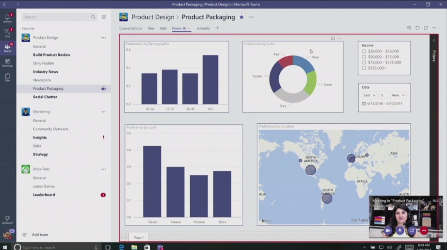Mute the microphone in the meeting preview
This screenshot has width=447, height=250.
[400, 230]
